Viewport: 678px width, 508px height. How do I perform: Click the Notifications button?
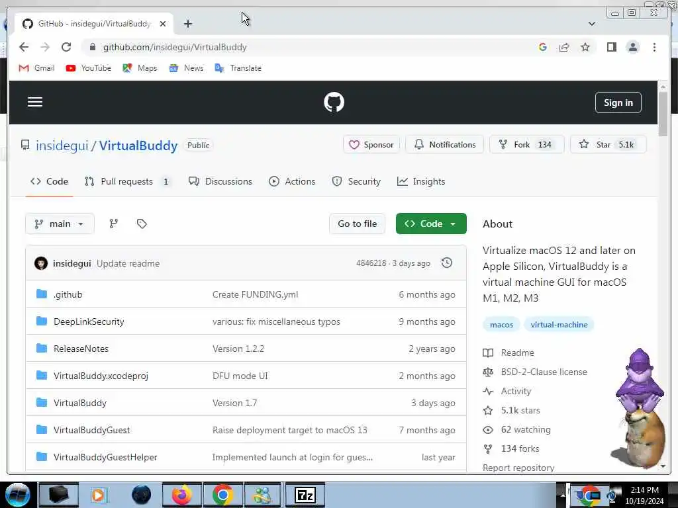tap(444, 145)
